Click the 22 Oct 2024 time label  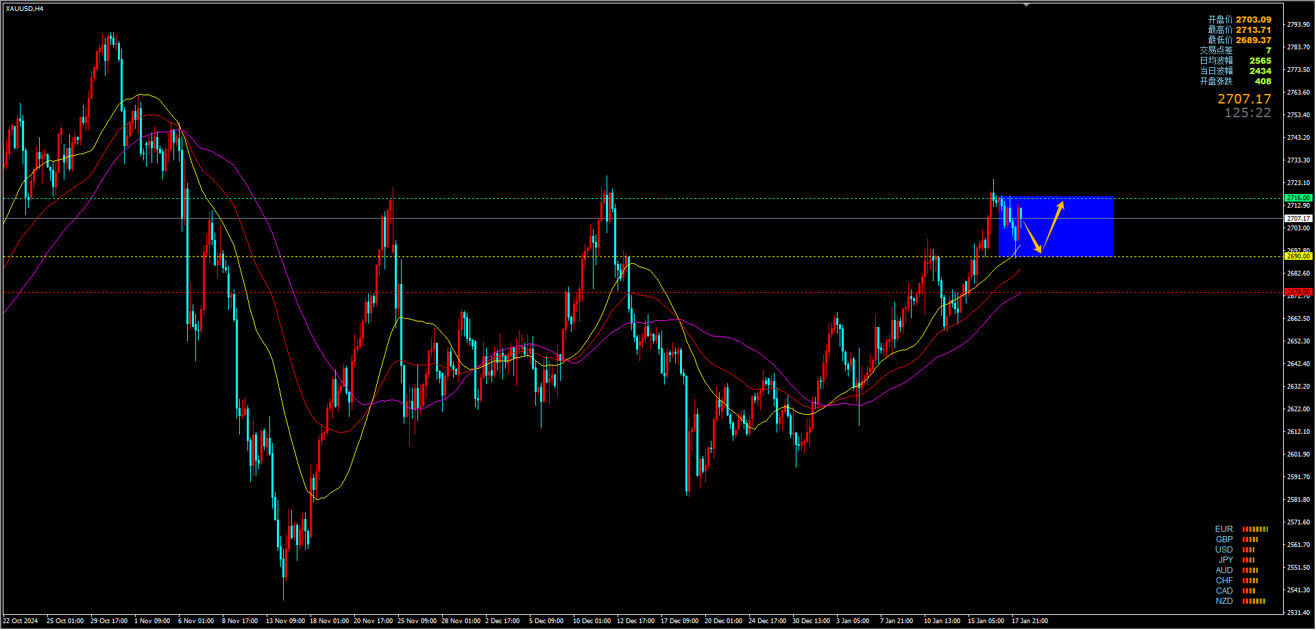point(21,621)
